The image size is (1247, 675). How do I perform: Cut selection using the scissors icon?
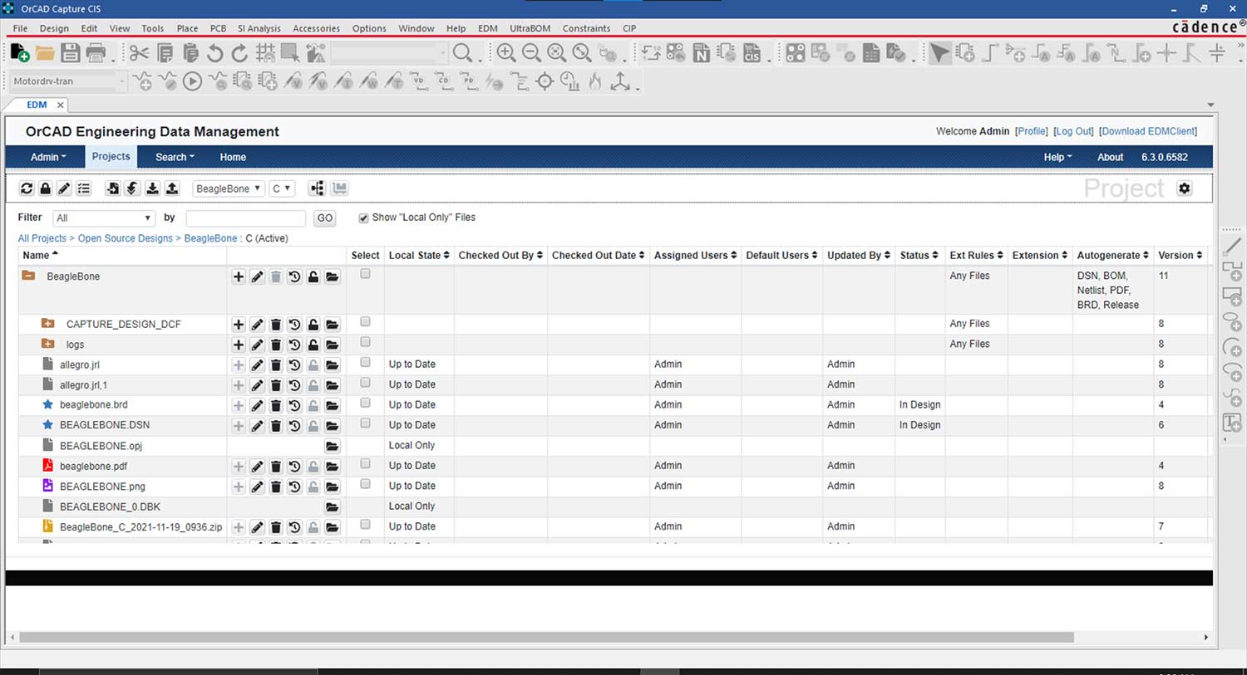[x=139, y=53]
